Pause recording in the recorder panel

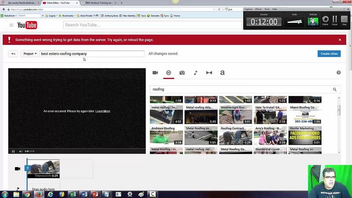click(335, 20)
